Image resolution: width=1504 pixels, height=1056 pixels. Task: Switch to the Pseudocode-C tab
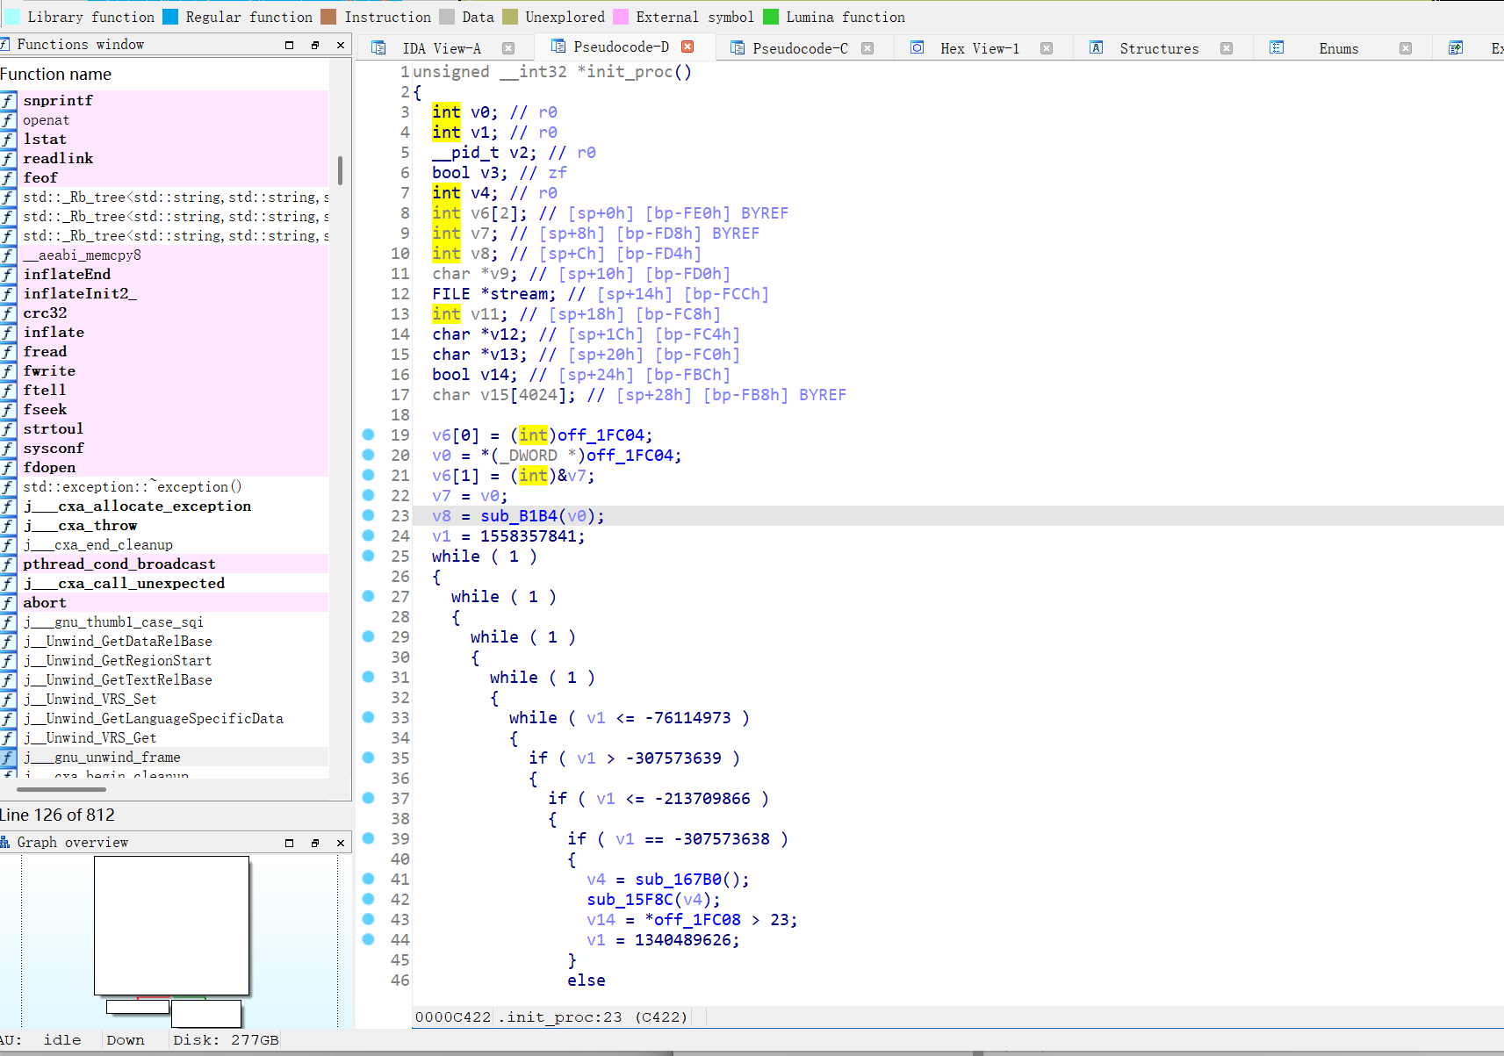(800, 48)
